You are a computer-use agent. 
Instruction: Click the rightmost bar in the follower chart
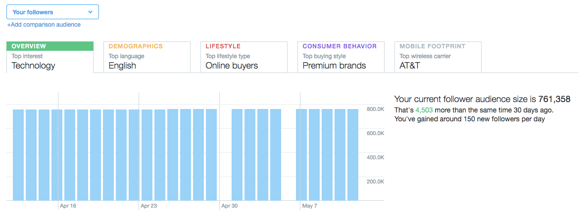(x=353, y=155)
